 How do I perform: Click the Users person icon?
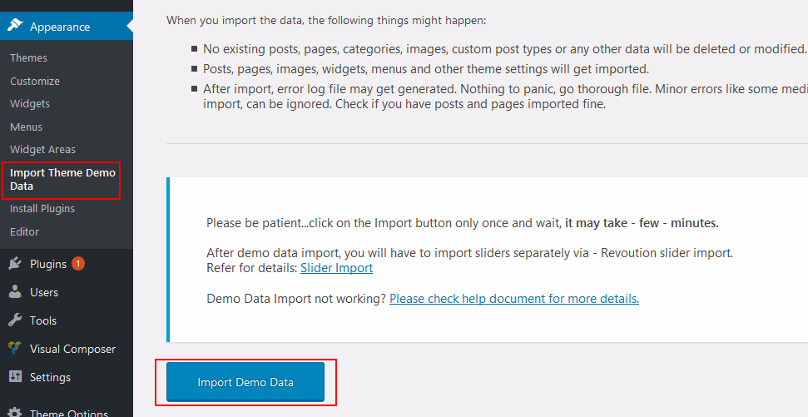15,292
